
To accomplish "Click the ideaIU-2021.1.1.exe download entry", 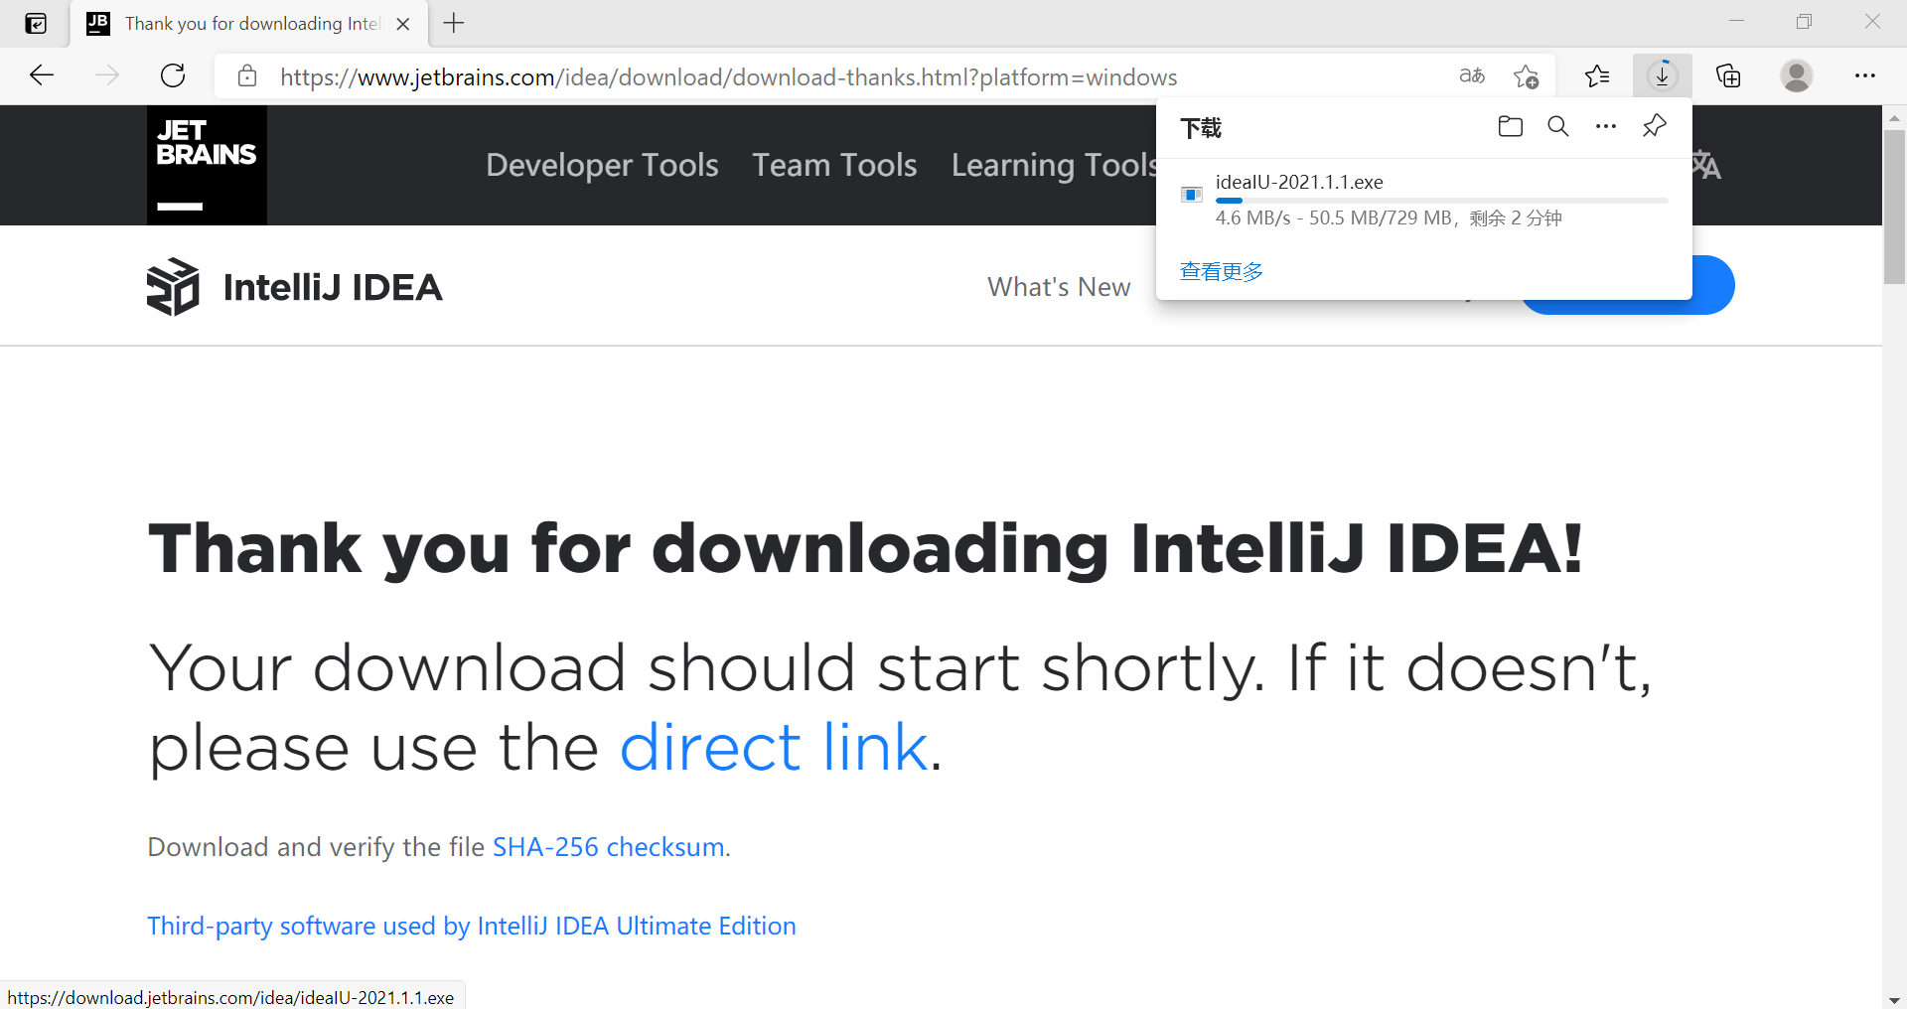I will point(1424,200).
